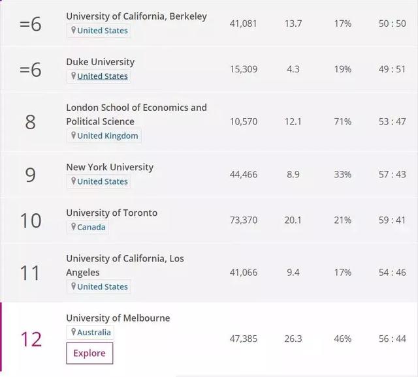The height and width of the screenshot is (377, 418).
Task: Click UCLA's United States location tag
Action: click(x=103, y=286)
